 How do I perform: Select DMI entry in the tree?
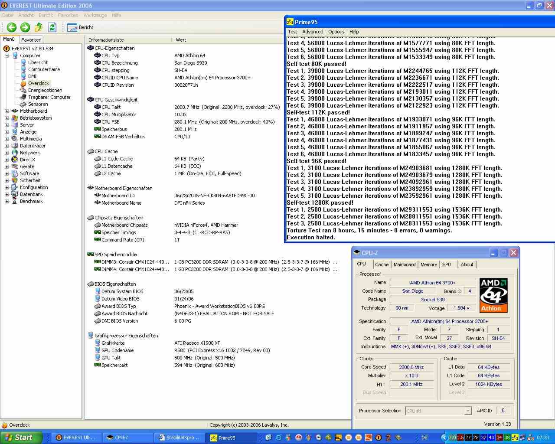33,76
